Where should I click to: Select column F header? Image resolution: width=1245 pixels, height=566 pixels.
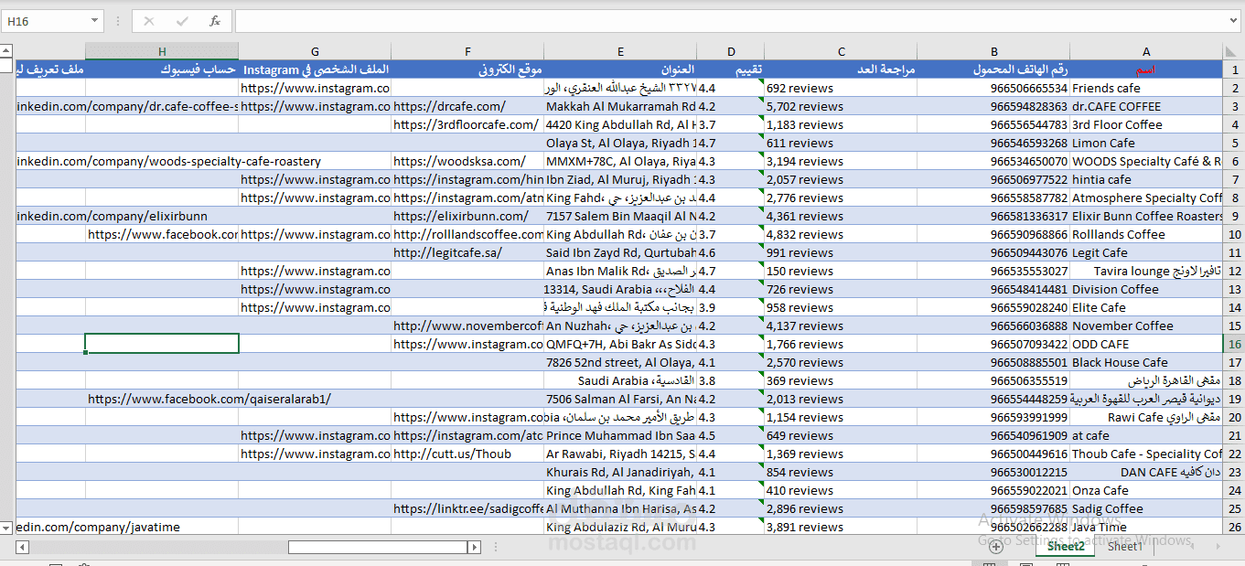click(x=467, y=52)
